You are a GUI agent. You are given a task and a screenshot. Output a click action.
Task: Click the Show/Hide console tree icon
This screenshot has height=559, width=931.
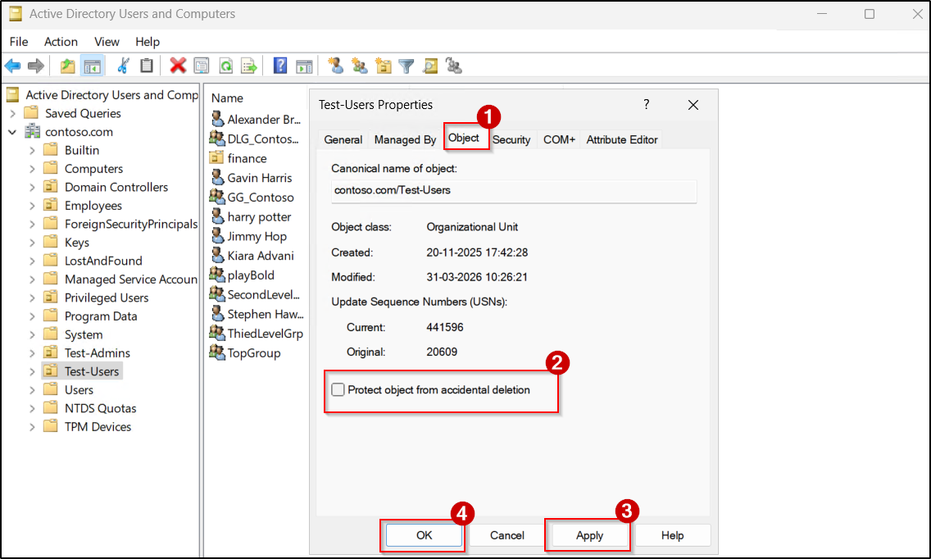click(x=93, y=66)
